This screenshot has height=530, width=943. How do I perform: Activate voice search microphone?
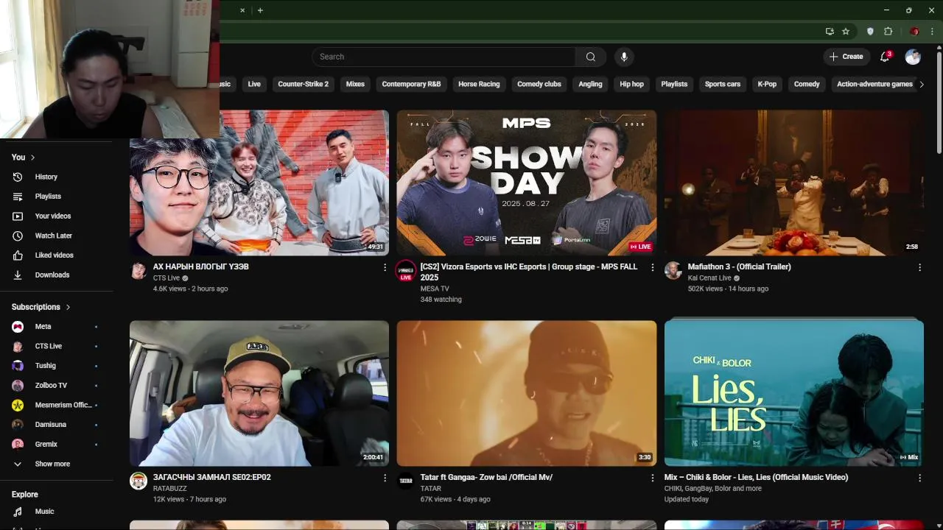624,57
